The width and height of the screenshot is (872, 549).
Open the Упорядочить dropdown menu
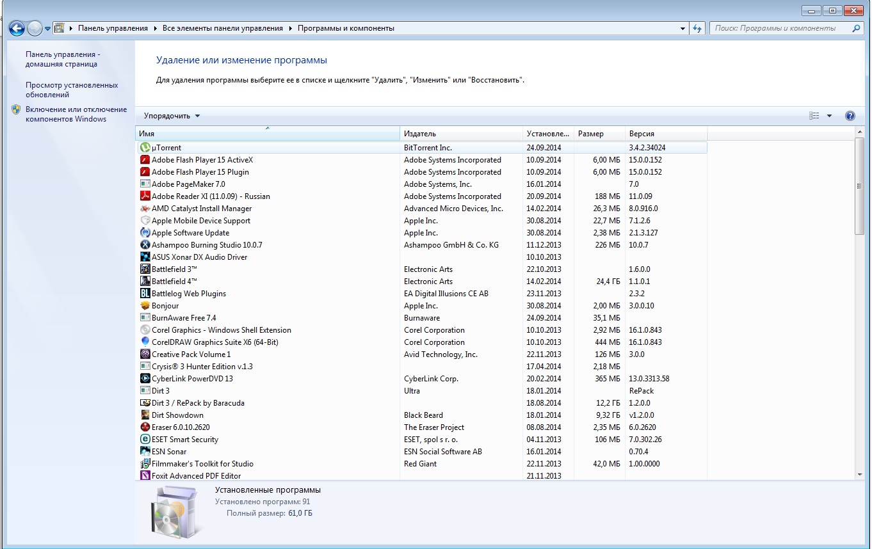[x=172, y=116]
